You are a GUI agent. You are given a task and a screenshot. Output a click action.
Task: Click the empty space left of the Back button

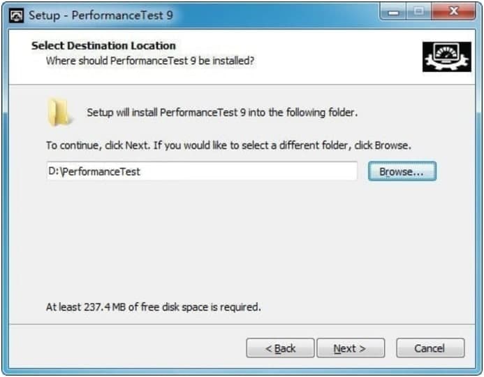(126, 348)
